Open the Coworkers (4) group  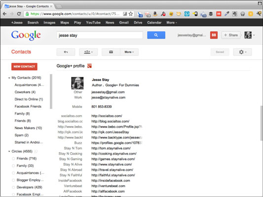25,92
